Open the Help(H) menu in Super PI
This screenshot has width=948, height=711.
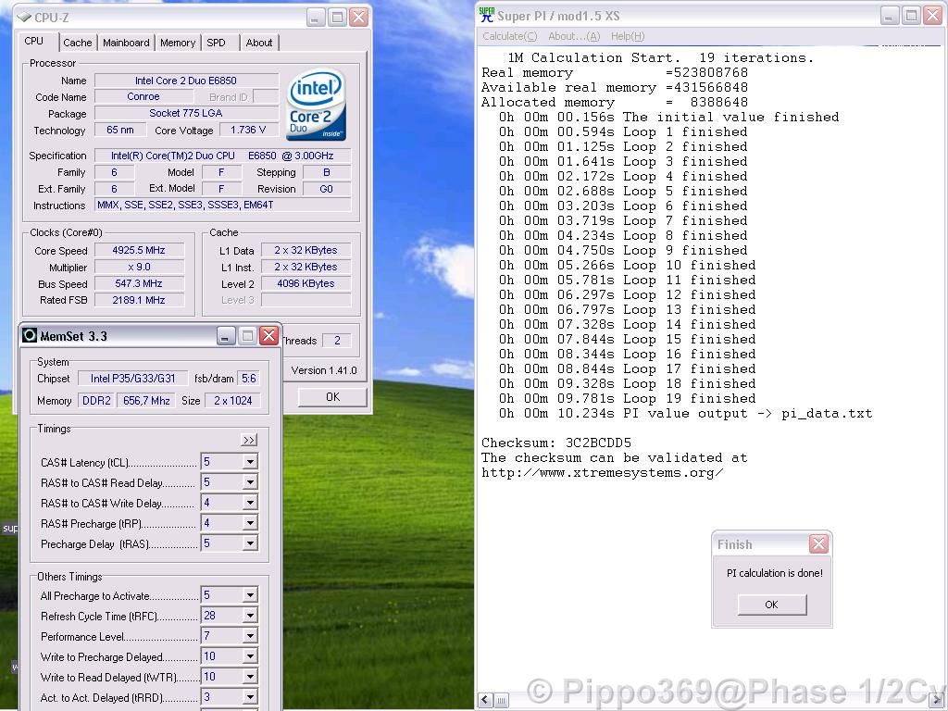click(x=628, y=36)
